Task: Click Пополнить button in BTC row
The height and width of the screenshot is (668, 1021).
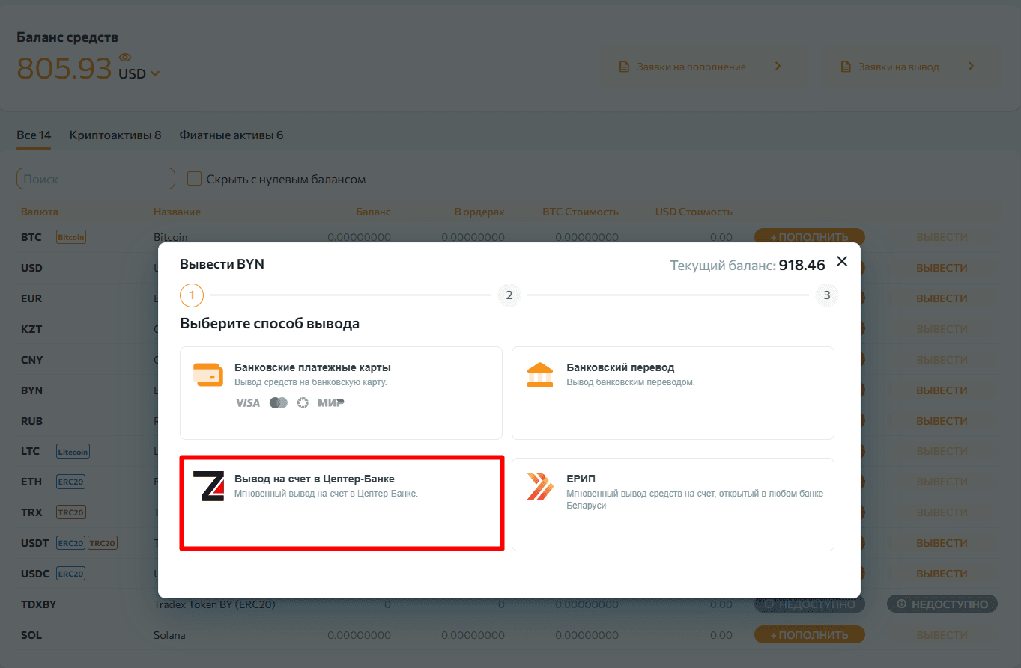Action: point(810,237)
